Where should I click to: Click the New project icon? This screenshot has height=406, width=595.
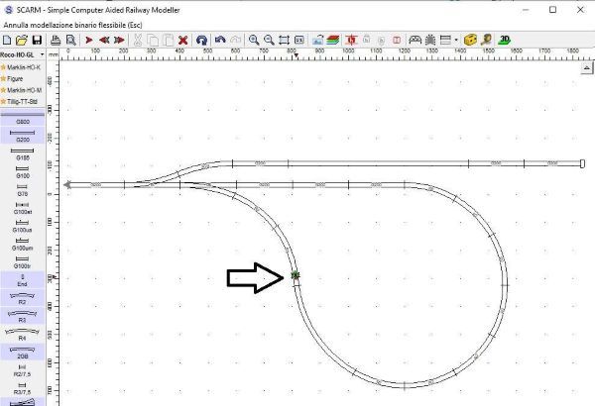click(8, 41)
